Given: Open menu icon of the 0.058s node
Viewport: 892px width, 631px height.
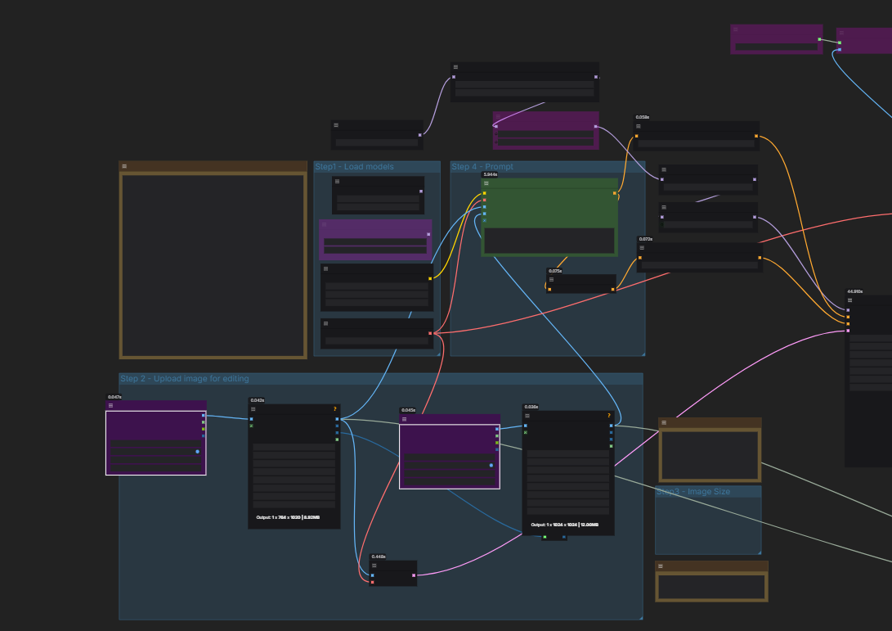Looking at the screenshot, I should point(639,126).
